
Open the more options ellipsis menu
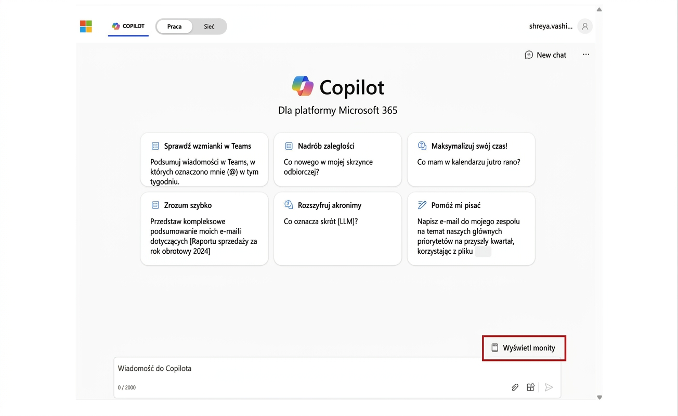586,55
